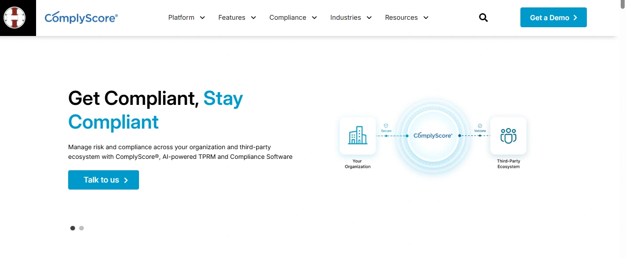This screenshot has height=258, width=626.
Task: Open the Industries menu
Action: (351, 18)
